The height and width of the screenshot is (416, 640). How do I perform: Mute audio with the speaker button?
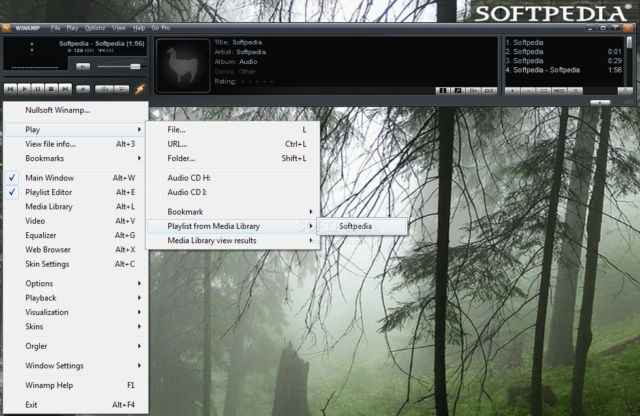point(83,67)
